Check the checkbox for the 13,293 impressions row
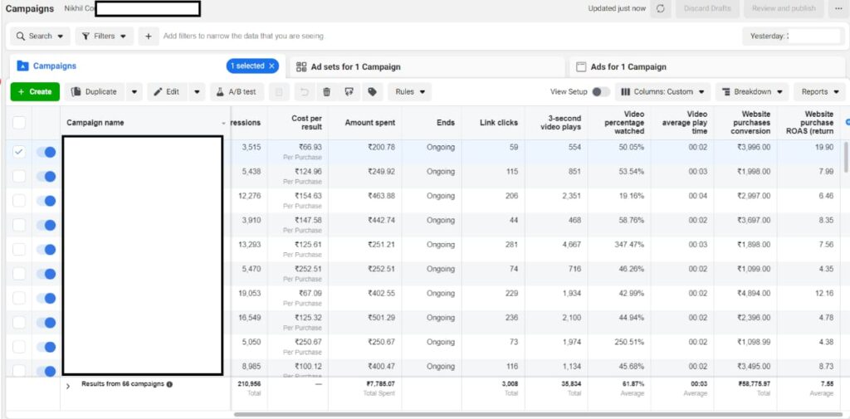The height and width of the screenshot is (419, 850). coord(19,250)
